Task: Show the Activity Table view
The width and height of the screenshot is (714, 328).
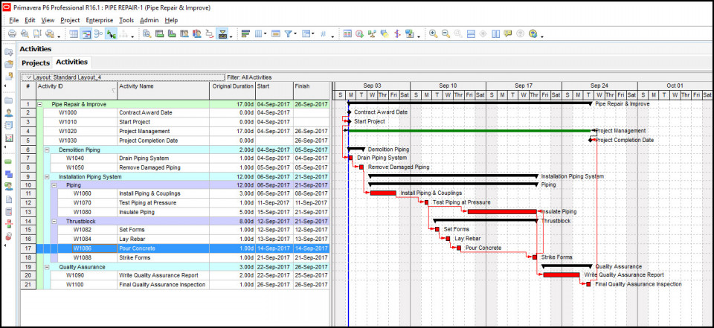Action: coord(74,34)
